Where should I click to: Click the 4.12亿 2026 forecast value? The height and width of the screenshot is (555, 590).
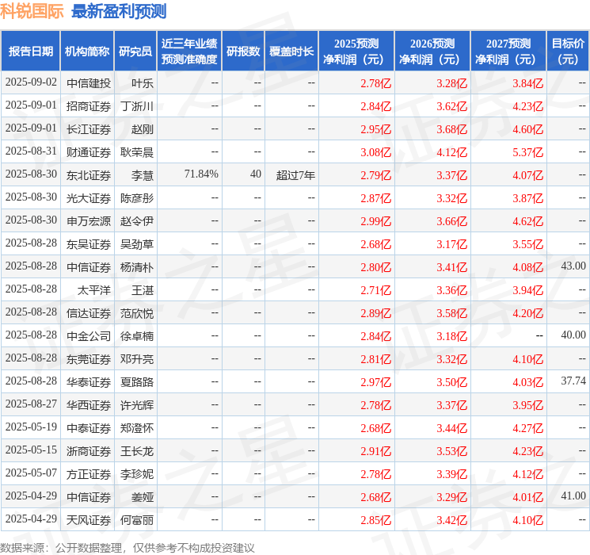click(452, 152)
